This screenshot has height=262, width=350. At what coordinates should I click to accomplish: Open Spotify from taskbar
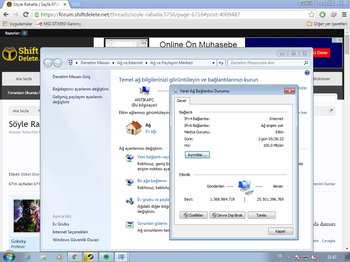[x=106, y=257]
